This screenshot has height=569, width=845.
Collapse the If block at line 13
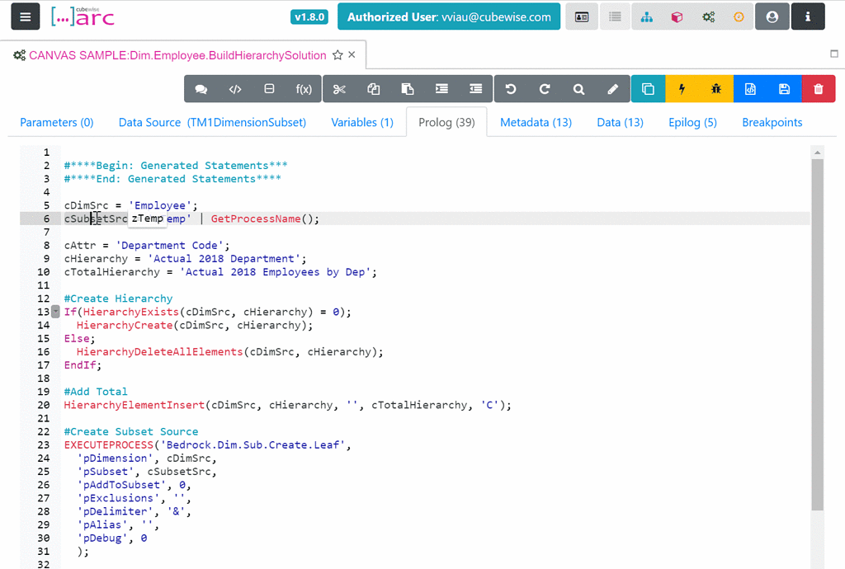54,311
